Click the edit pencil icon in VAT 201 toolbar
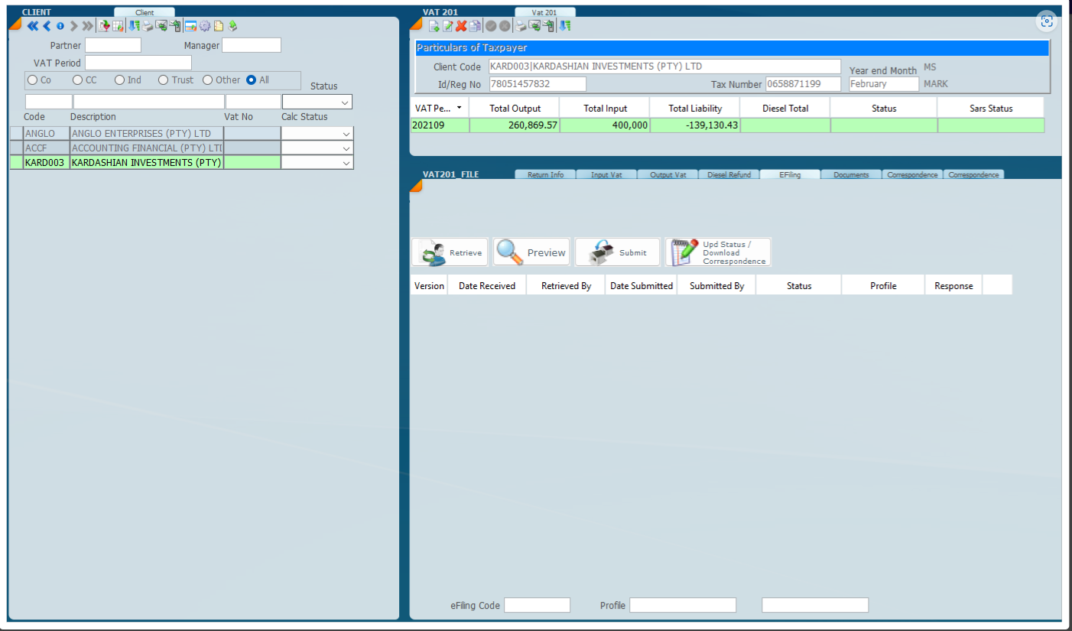 point(447,26)
